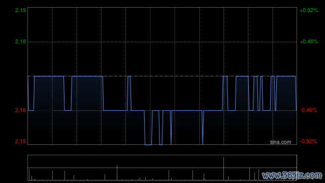Open the sina.com watermark link

pos(280,142)
